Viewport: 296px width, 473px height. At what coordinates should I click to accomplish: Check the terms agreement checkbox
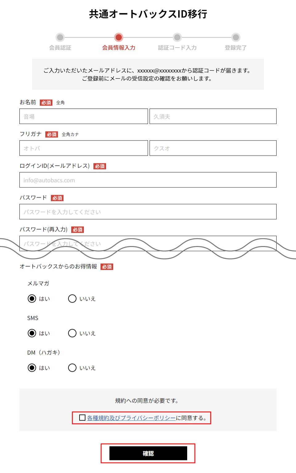pyautogui.click(x=82, y=418)
